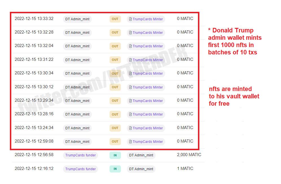Viewport: 281px width, 184px height.
Task: Click the document icon beside TrumpCards Minter at 12:59:08
Action: point(130,141)
